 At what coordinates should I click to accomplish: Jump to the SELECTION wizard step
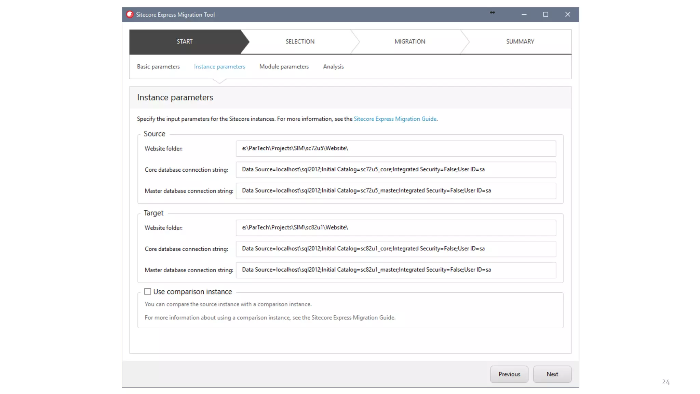tap(300, 41)
